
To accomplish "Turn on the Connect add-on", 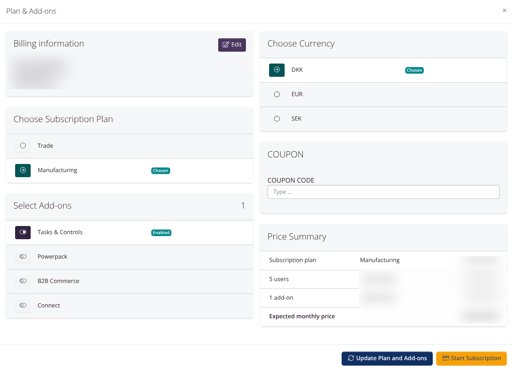I will point(23,305).
